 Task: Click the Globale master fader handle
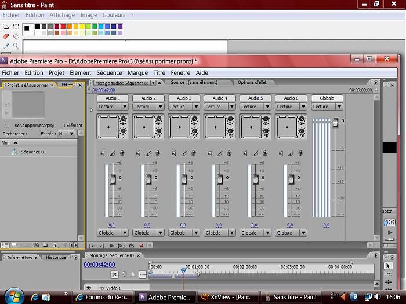tap(335, 122)
